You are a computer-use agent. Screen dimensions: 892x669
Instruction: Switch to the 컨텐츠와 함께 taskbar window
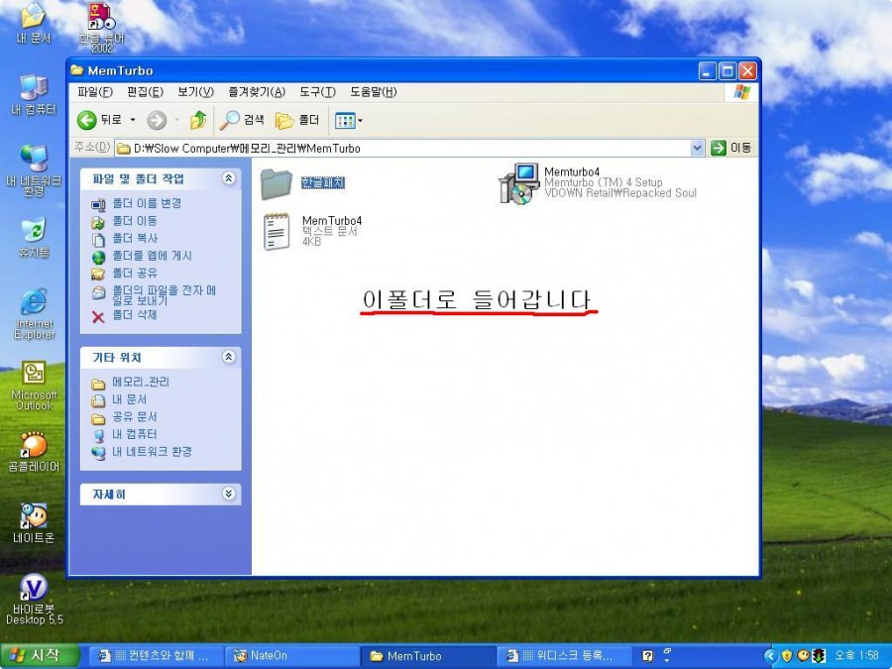(x=156, y=656)
